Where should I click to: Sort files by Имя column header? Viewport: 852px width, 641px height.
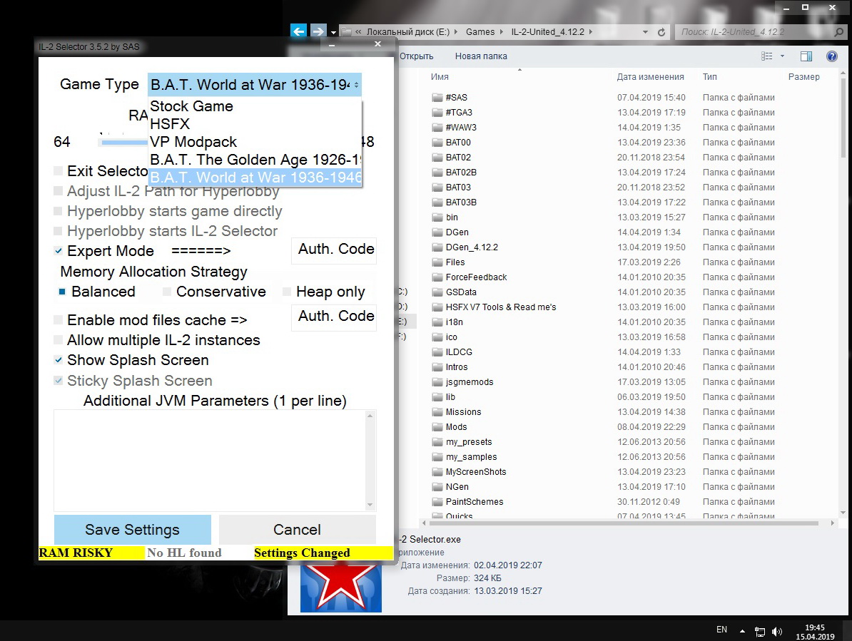pyautogui.click(x=440, y=77)
